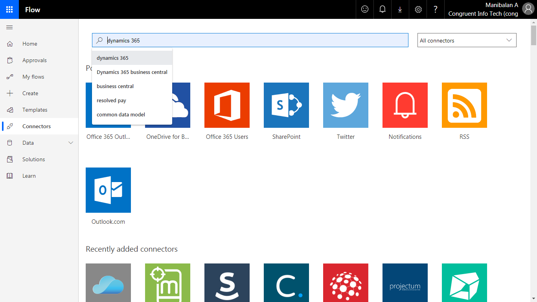Choose 'dynamics 365' search suggestion
The width and height of the screenshot is (537, 302).
click(x=132, y=58)
